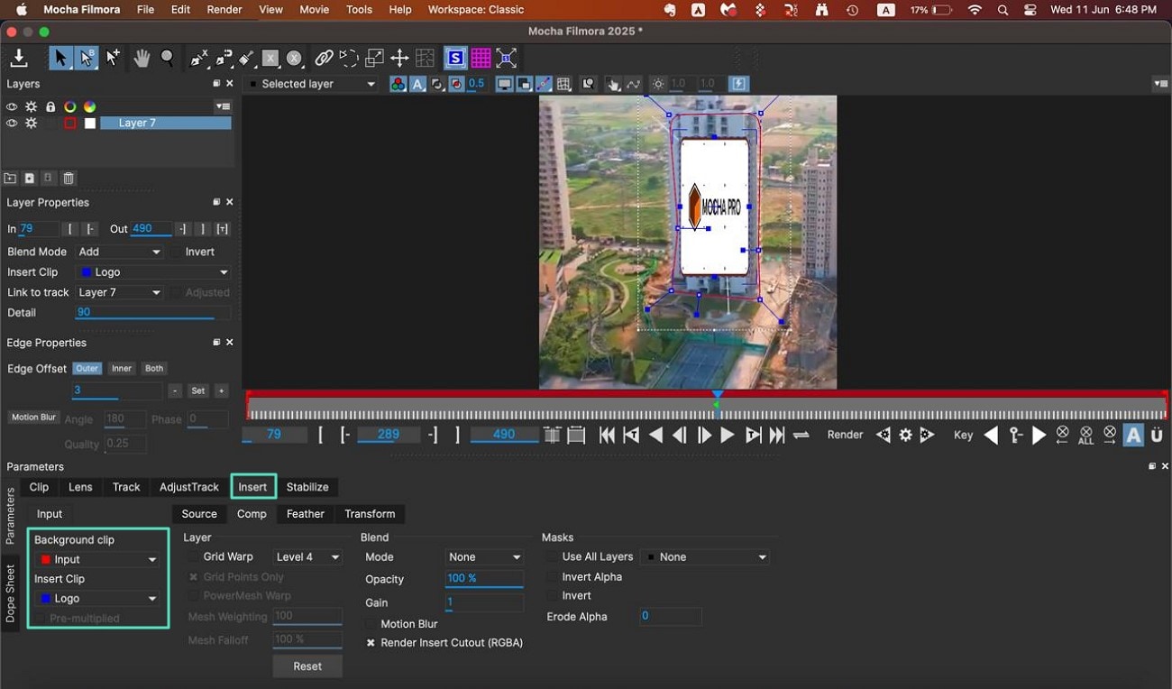
Task: Click the render settings gear icon
Action: pos(905,436)
